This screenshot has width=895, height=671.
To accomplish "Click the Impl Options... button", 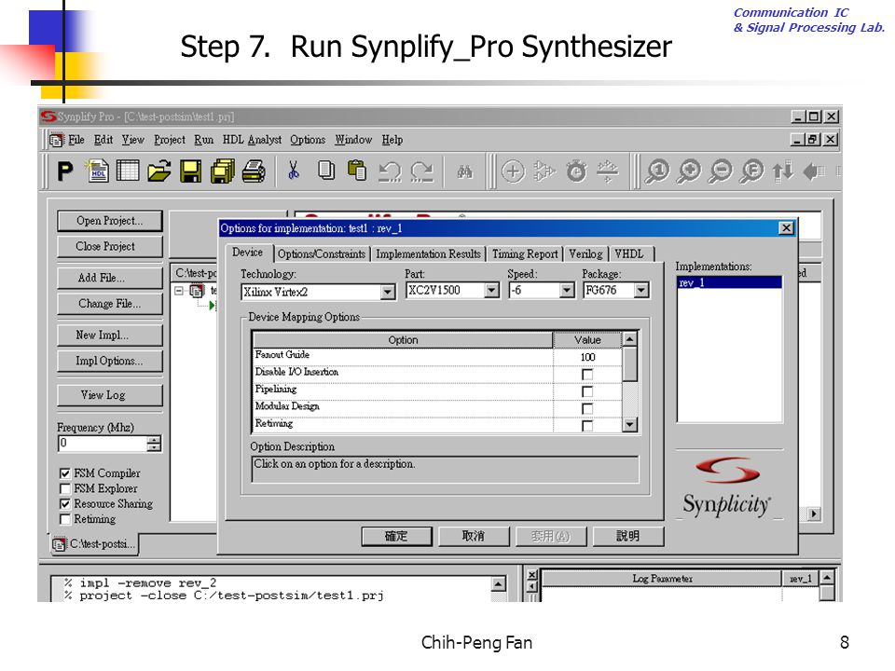I will [110, 362].
